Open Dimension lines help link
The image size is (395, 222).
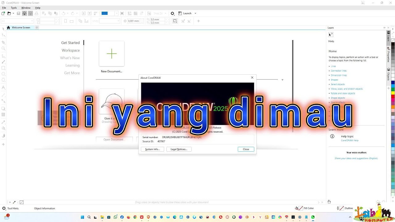[339, 75]
